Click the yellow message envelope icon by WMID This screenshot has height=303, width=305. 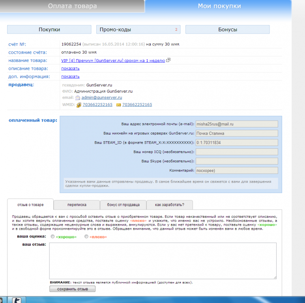click(x=118, y=105)
